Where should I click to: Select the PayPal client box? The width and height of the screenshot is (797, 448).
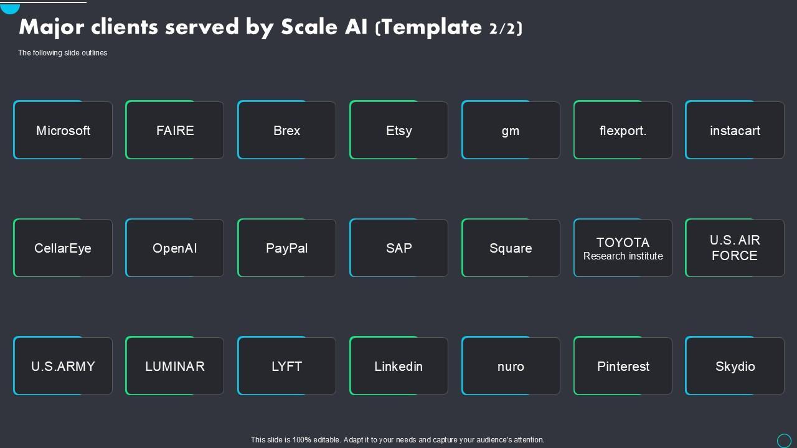[287, 248]
